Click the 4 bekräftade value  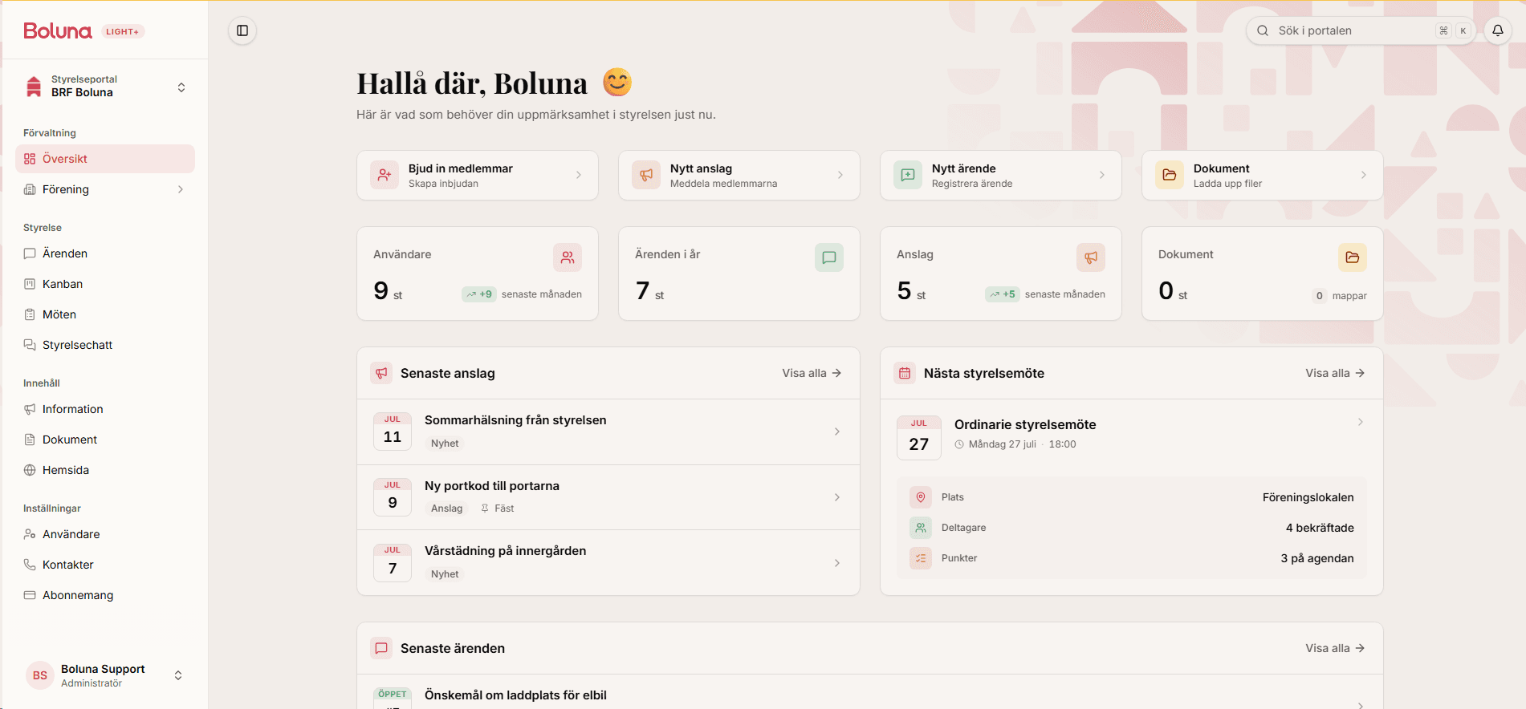[1320, 528]
